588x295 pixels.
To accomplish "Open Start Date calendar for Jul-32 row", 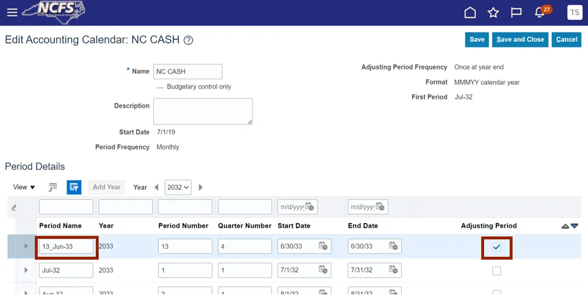I will (x=323, y=269).
